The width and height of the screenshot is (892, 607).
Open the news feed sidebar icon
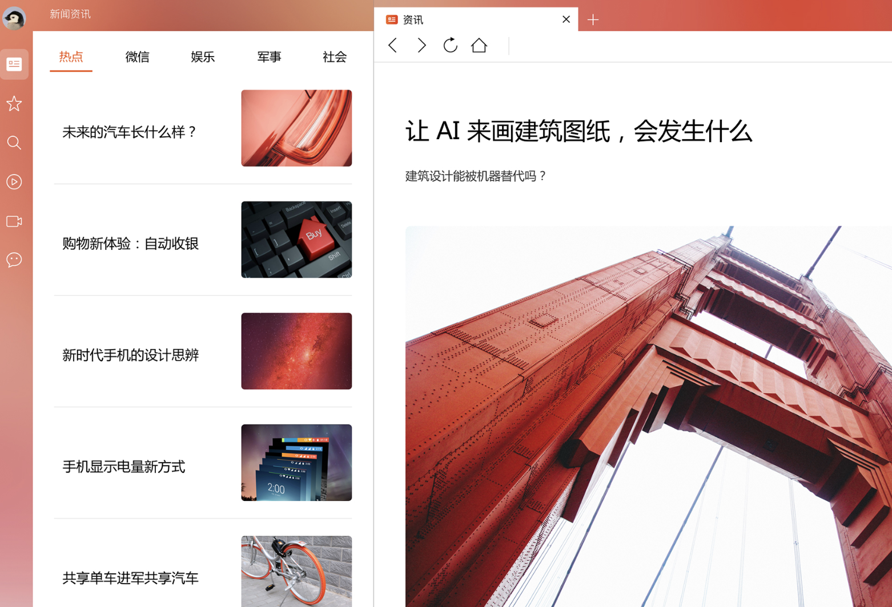(x=14, y=64)
